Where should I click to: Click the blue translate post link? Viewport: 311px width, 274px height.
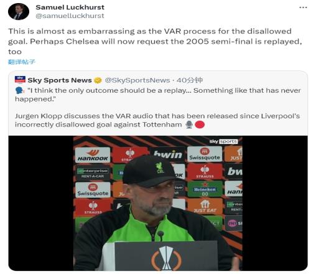[x=22, y=62]
